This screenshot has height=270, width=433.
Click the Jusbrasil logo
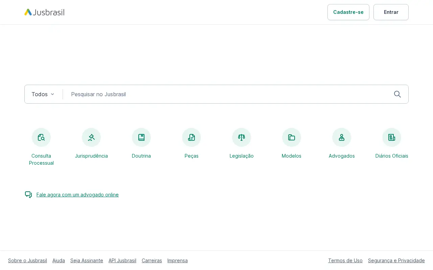[x=44, y=12]
